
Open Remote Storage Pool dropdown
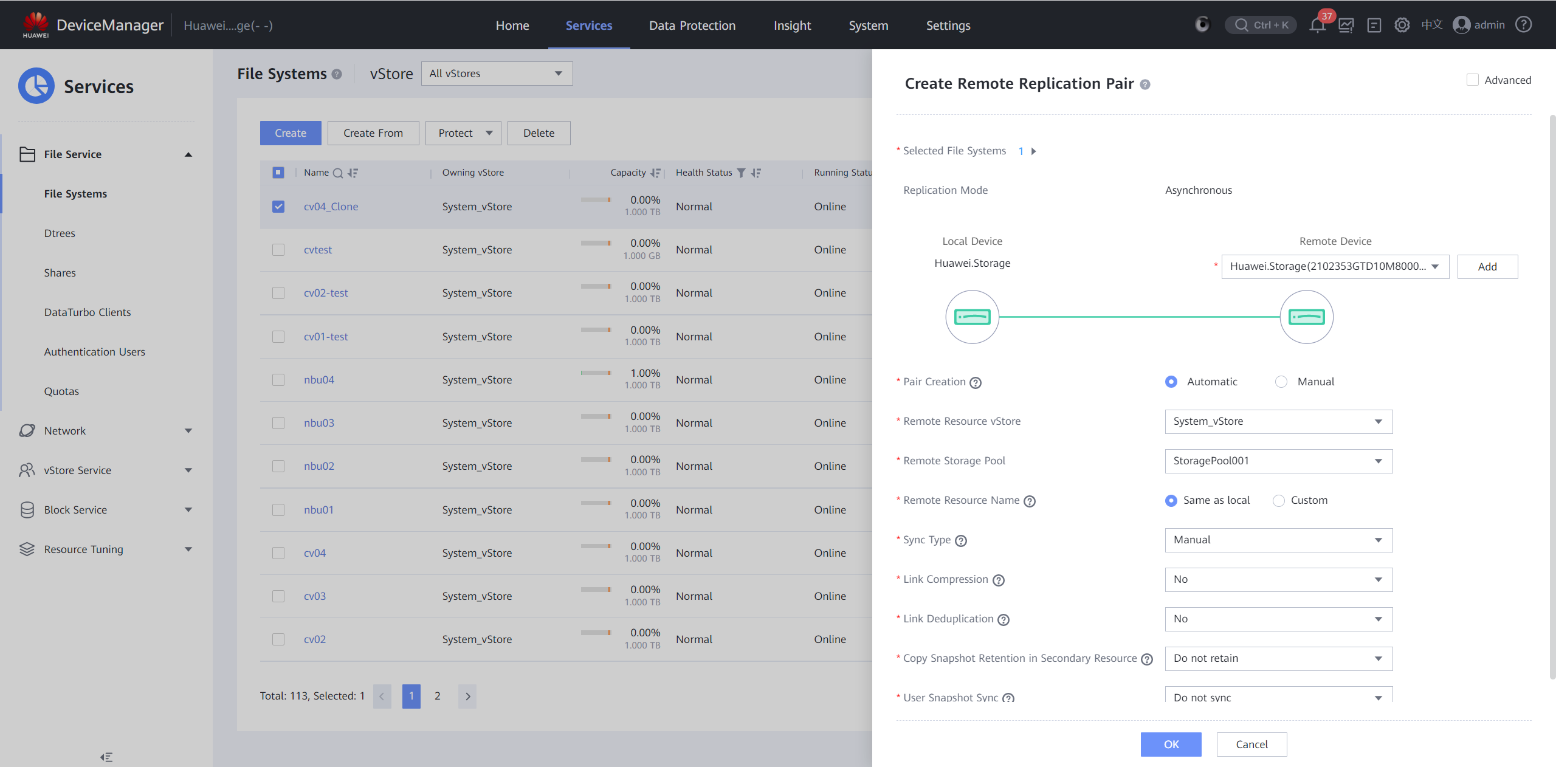(1278, 461)
